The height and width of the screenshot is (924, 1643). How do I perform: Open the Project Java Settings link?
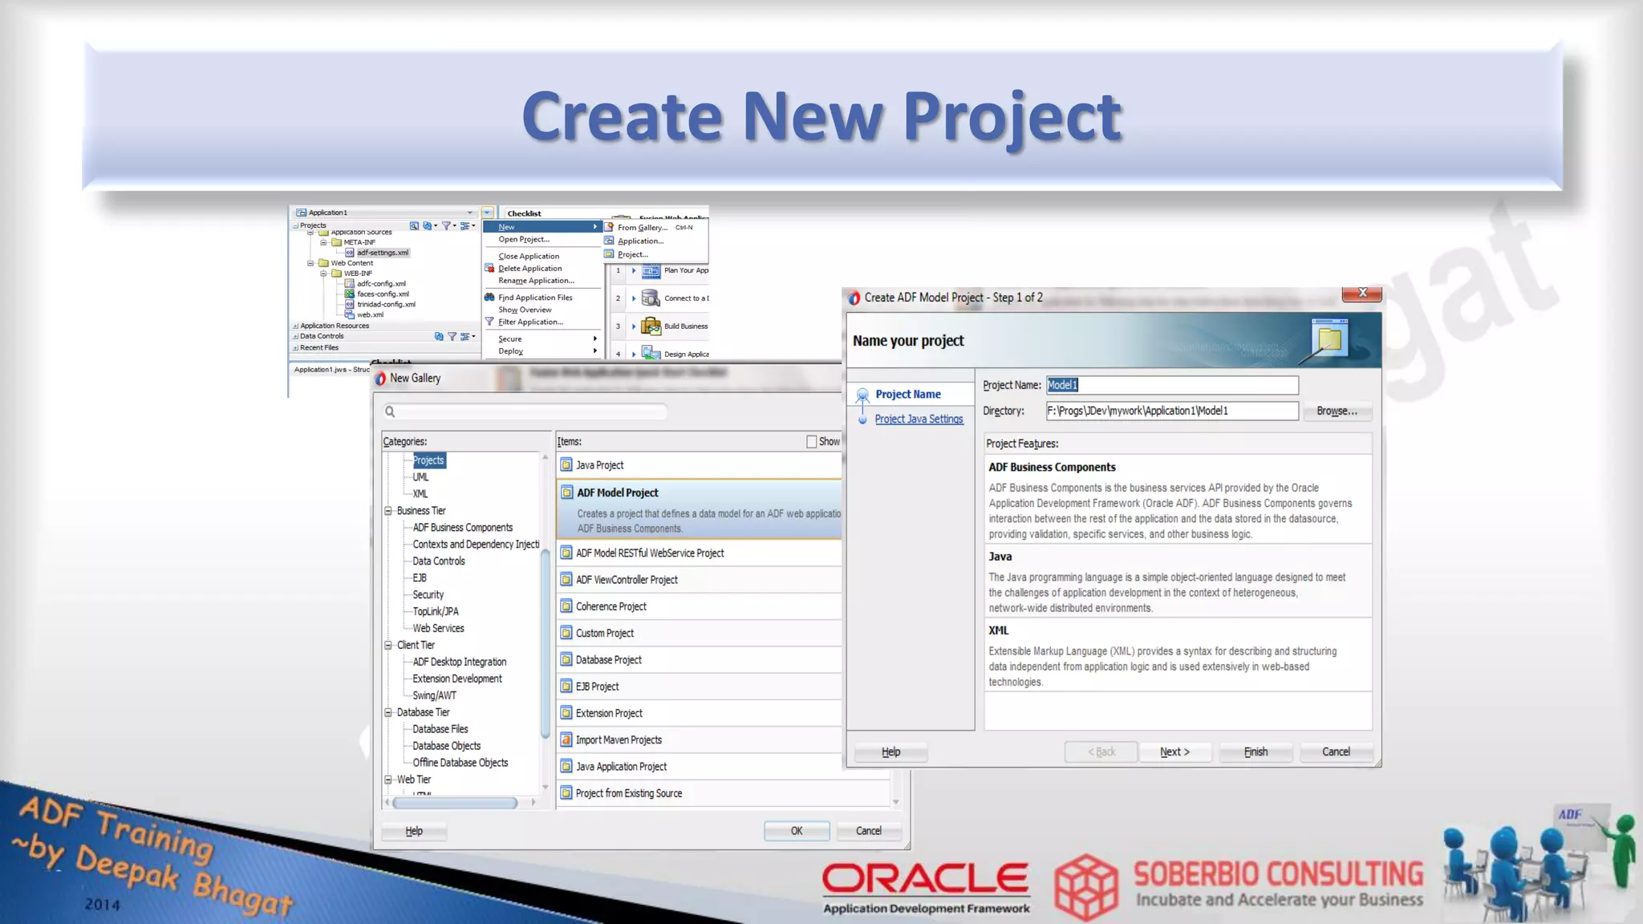[x=919, y=419]
